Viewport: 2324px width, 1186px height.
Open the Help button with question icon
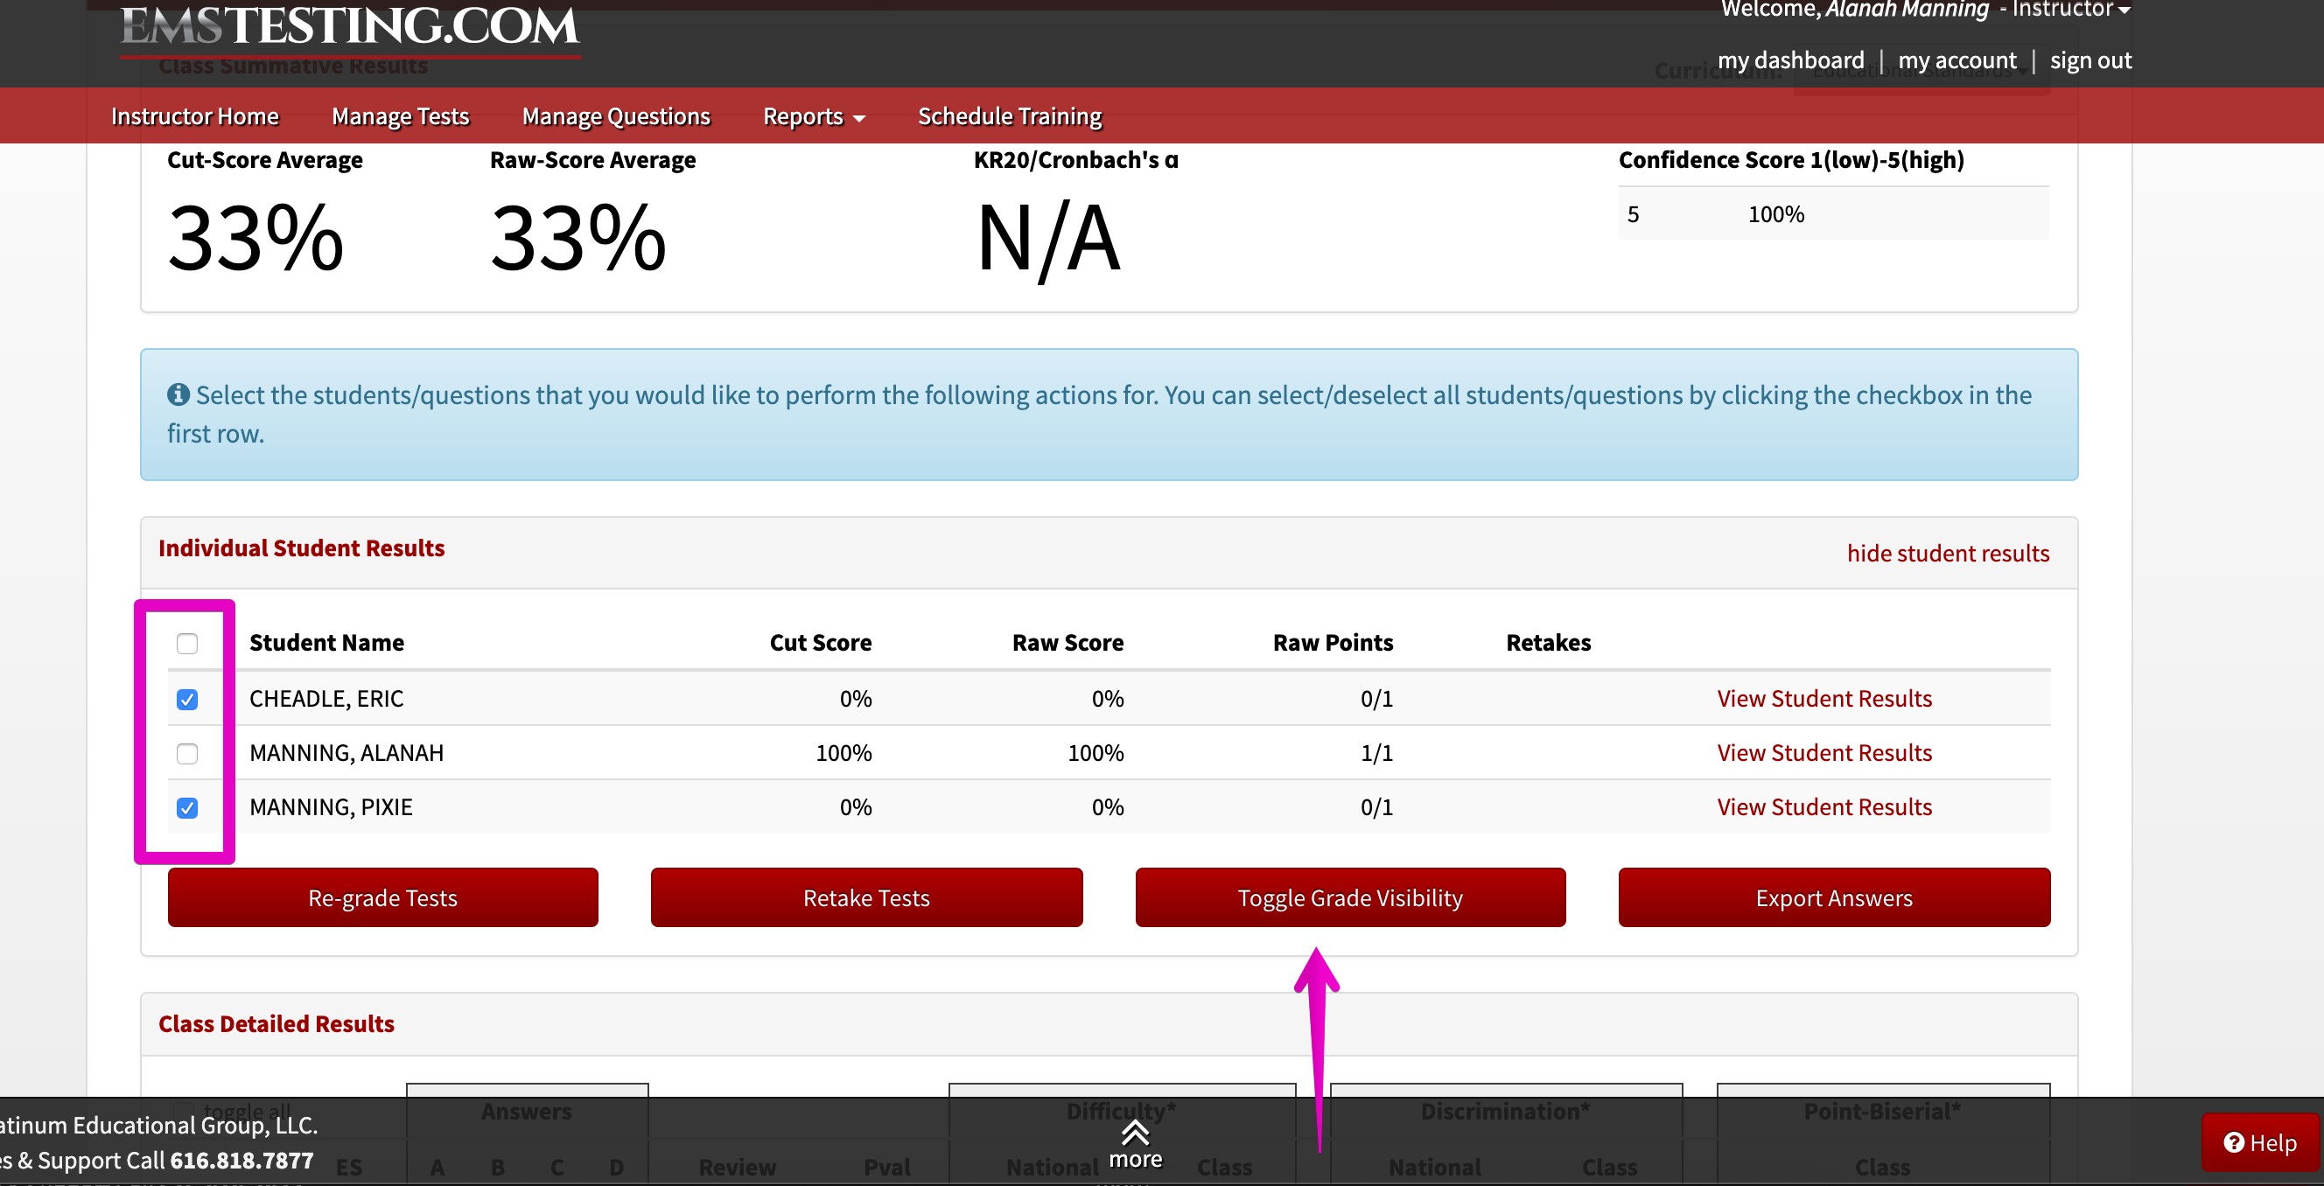point(2260,1143)
